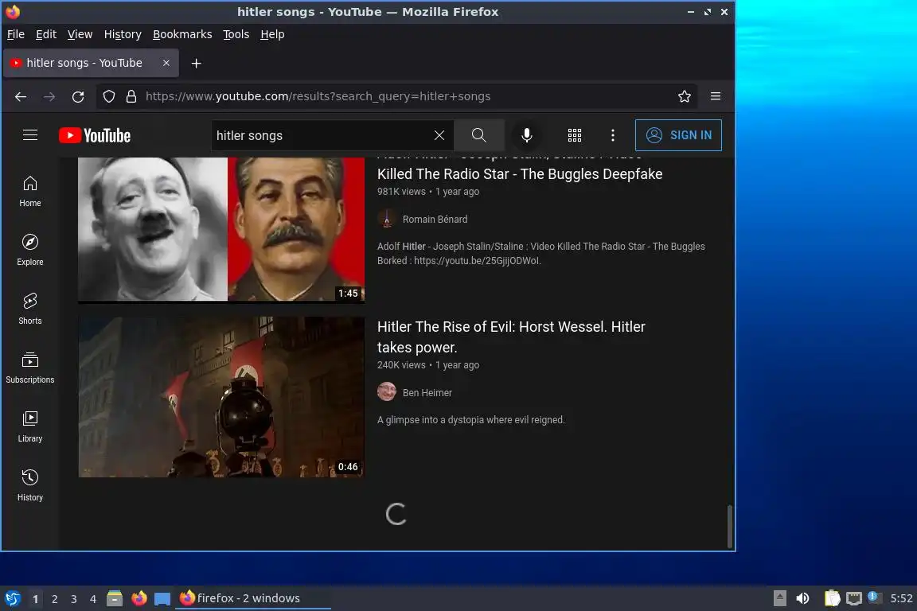Open the tracking protection shield icon
The width and height of the screenshot is (917, 611).
(109, 96)
